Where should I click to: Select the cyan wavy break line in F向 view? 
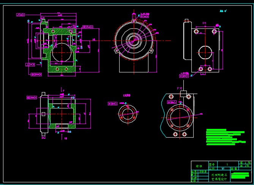click(x=162, y=114)
